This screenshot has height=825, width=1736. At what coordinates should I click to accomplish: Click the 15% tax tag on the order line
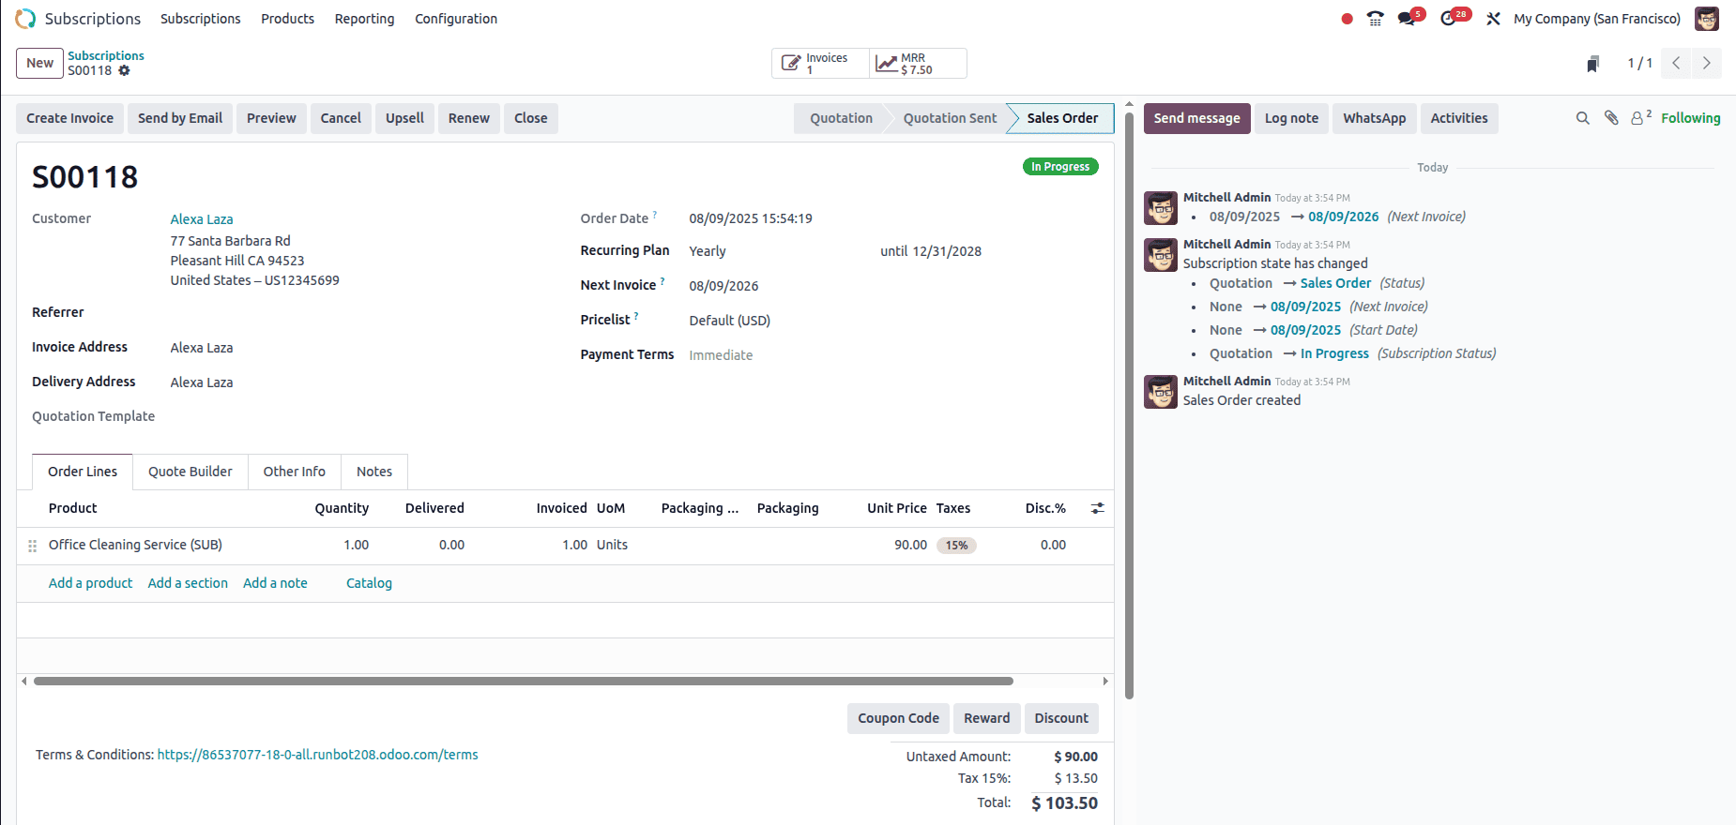pyautogui.click(x=956, y=546)
